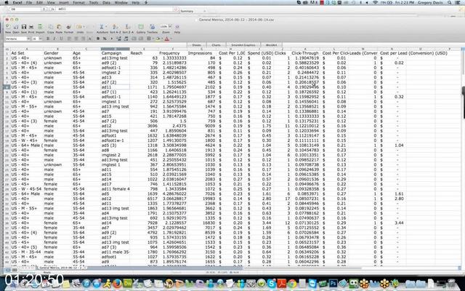Select the cell containing 'adfoot1w-1'
Screen dimensions: 465x291
point(115,140)
